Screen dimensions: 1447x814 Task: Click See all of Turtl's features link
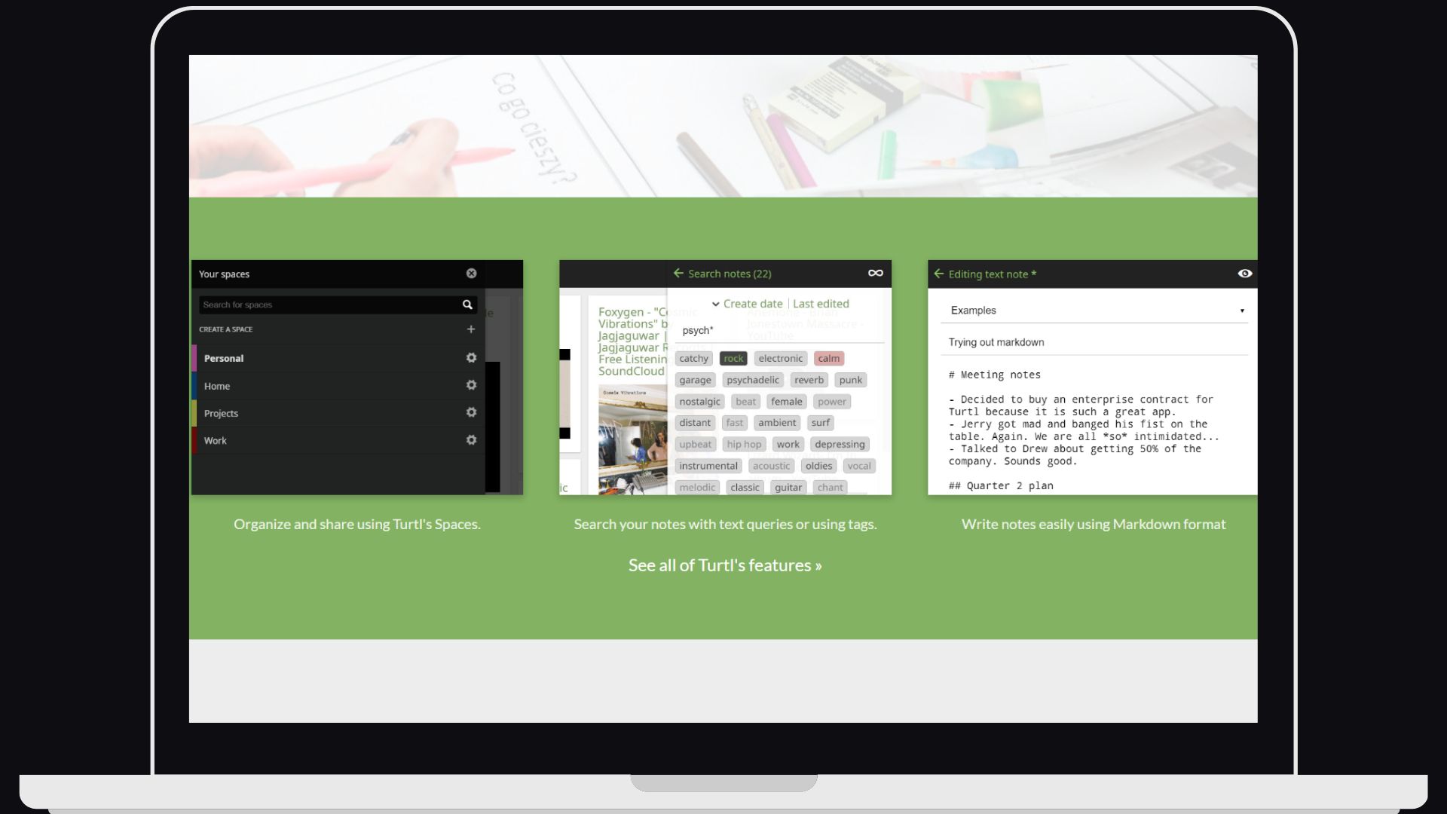coord(724,565)
